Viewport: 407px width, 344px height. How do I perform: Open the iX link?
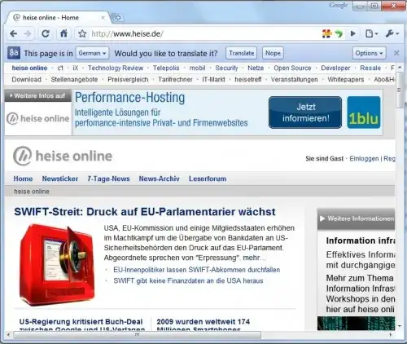(x=76, y=68)
